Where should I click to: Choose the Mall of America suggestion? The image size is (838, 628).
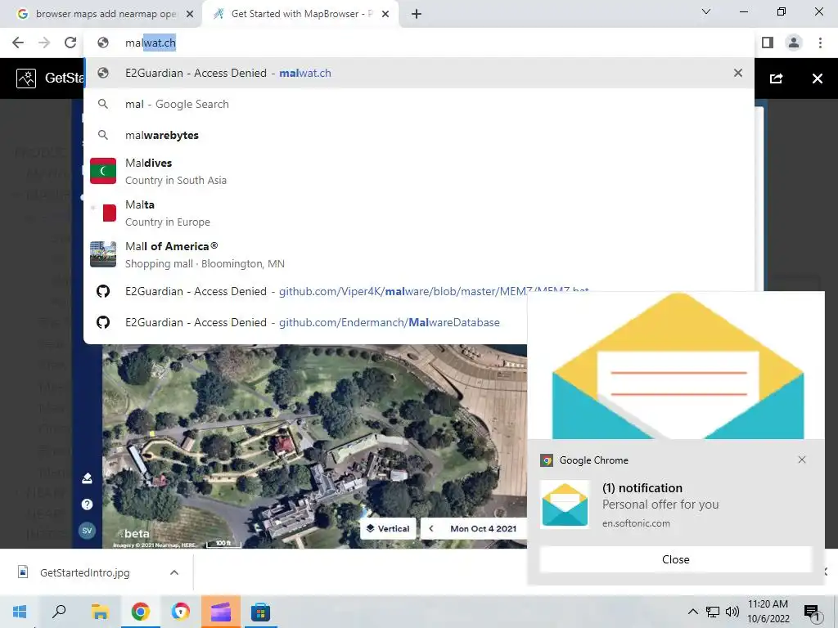point(419,255)
